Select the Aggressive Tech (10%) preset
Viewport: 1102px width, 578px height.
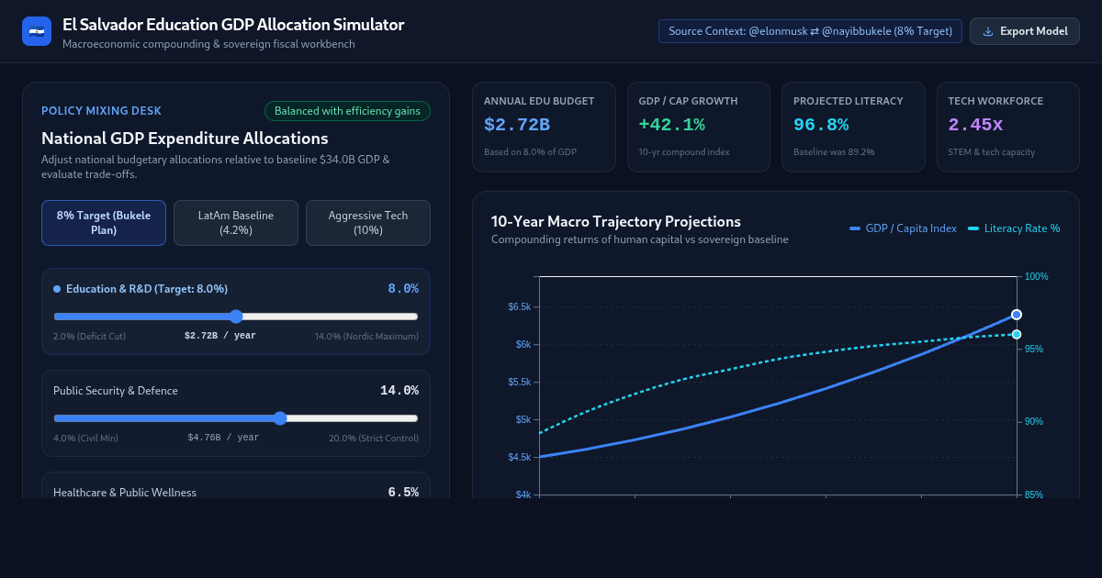point(368,223)
